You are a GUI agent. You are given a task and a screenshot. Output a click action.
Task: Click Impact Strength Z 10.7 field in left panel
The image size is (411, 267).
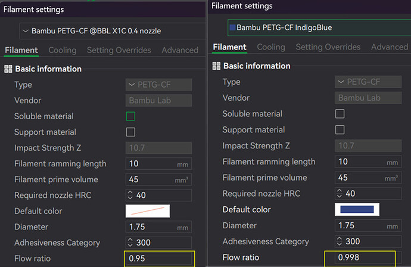(x=158, y=148)
